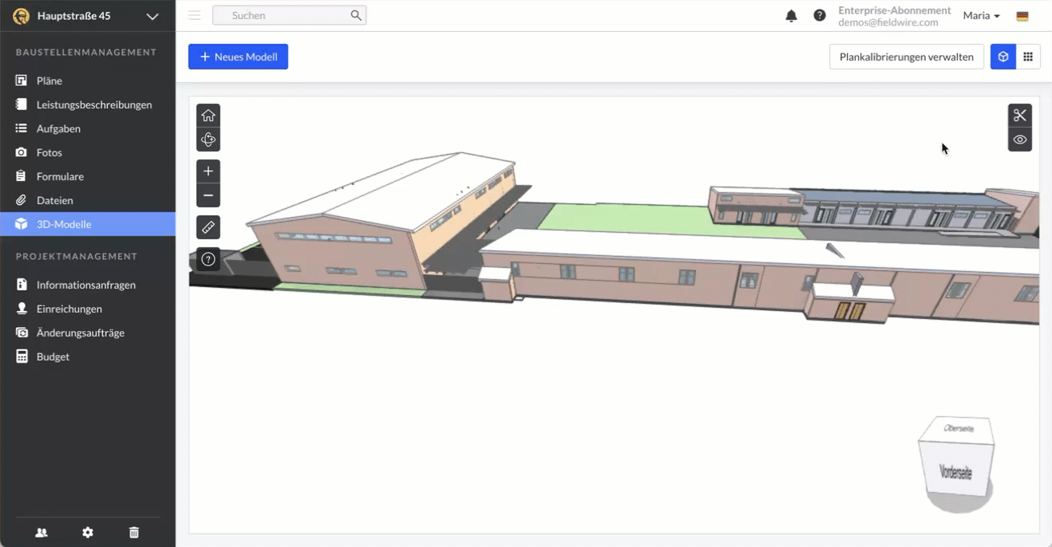This screenshot has height=547, width=1052.
Task: Open the viewer help question icon
Action: (208, 259)
